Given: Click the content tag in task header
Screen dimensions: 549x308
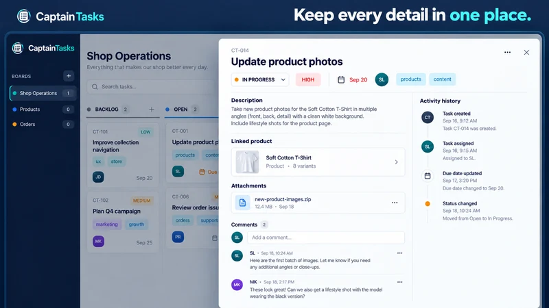Looking at the screenshot, I should 442,79.
